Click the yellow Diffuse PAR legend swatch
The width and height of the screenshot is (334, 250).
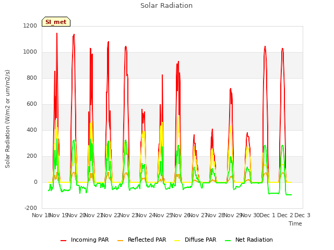[x=177, y=241]
